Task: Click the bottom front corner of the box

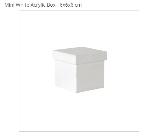Action: 76,92
